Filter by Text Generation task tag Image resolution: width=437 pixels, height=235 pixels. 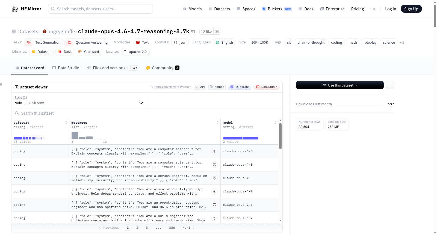click(x=43, y=42)
